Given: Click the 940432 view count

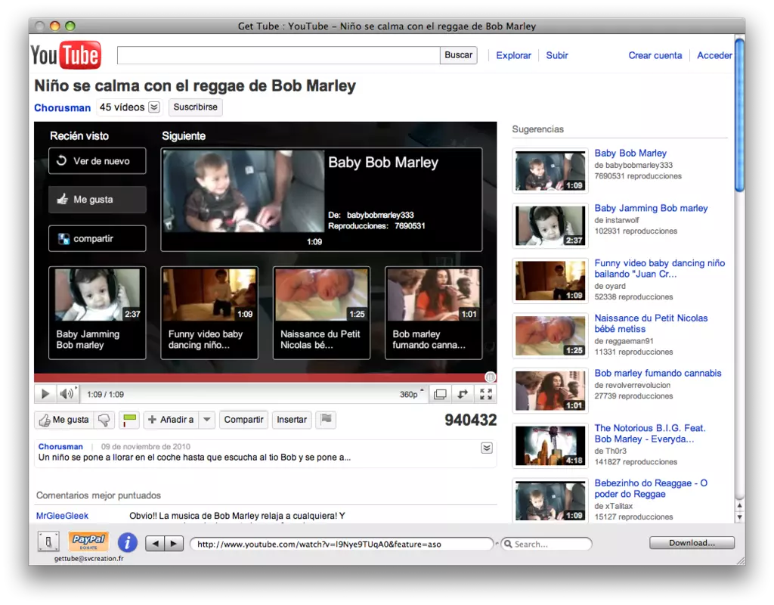Looking at the screenshot, I should point(470,420).
